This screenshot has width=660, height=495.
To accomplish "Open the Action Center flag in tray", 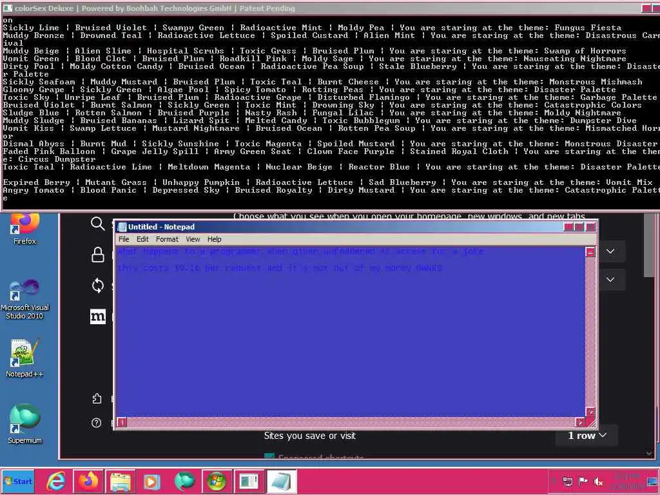I will click(583, 481).
